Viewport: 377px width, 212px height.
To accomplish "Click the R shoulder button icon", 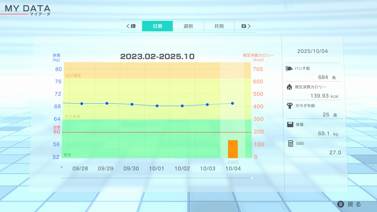I will click(x=244, y=26).
